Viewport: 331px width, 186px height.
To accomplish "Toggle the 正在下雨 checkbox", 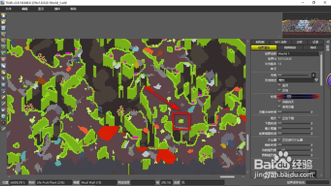I will 279,118.
